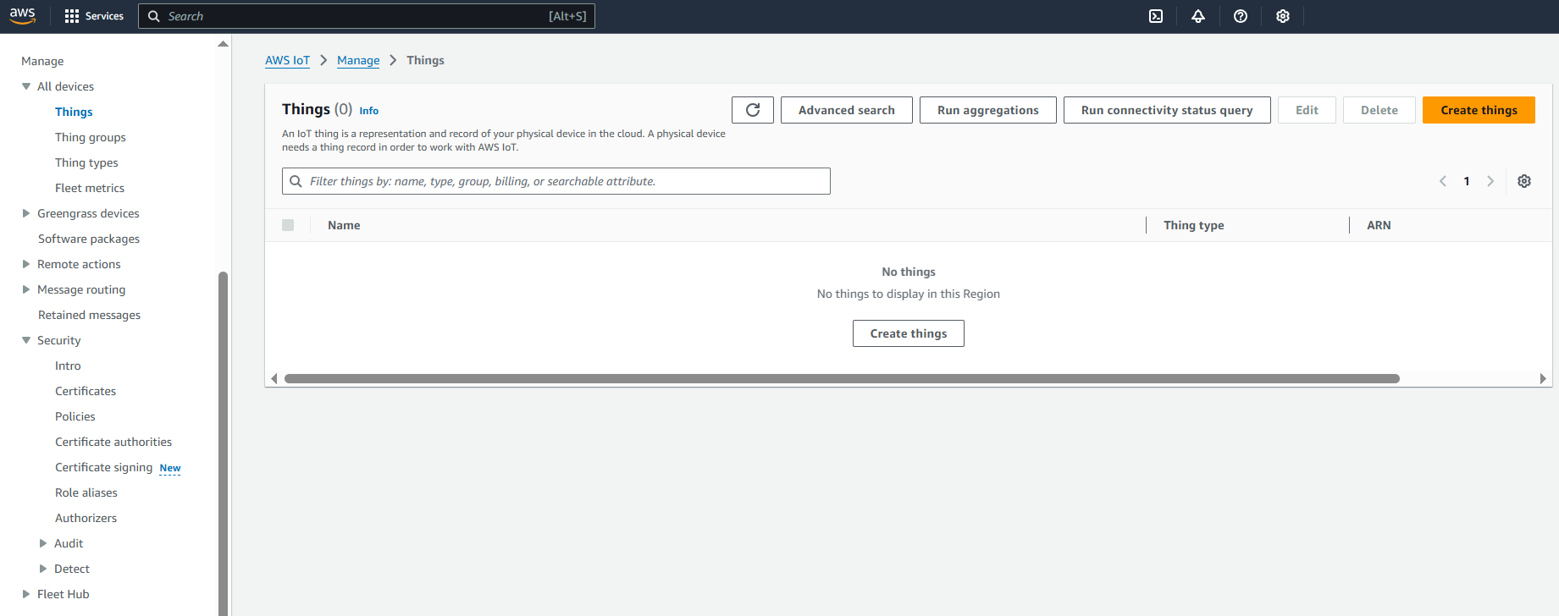Toggle the select-all checkbox in table header
The width and height of the screenshot is (1559, 616).
pos(288,225)
